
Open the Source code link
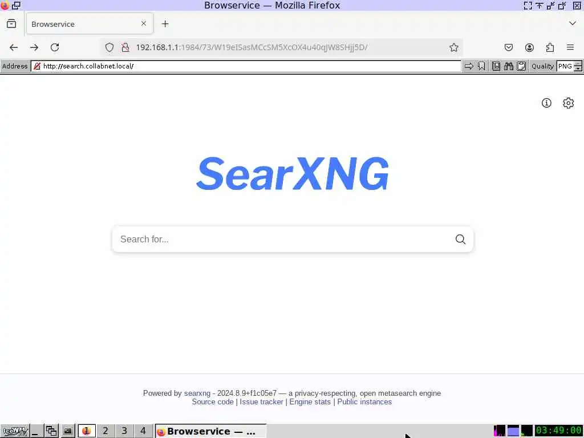tap(213, 402)
